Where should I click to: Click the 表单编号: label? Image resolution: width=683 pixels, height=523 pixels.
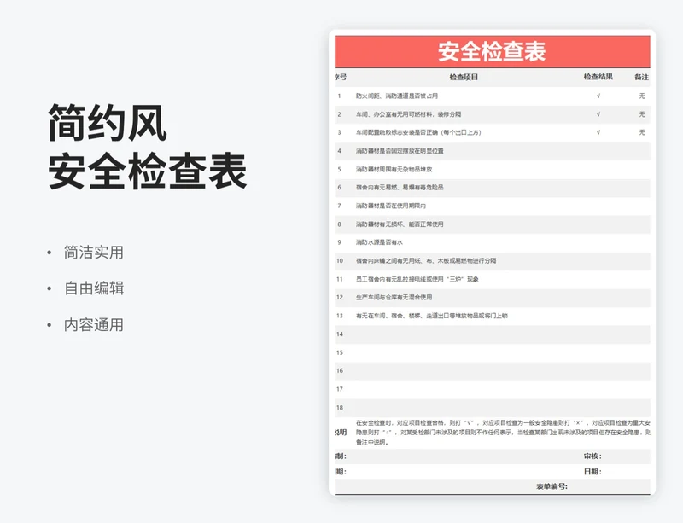click(x=552, y=486)
